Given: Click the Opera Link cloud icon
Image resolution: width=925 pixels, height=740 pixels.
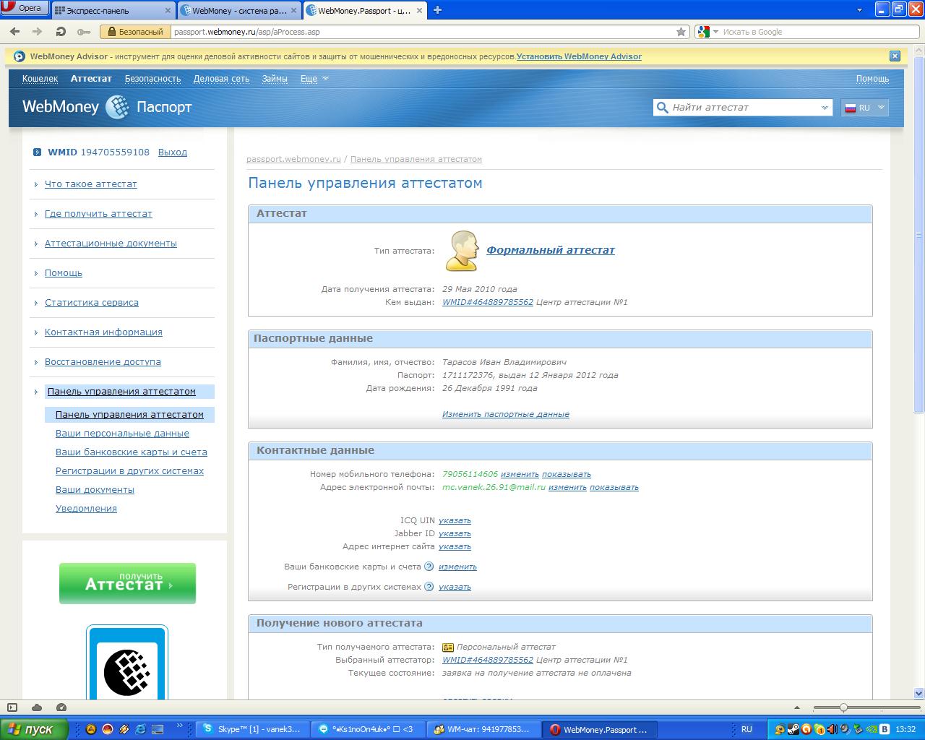Looking at the screenshot, I should pos(37,707).
